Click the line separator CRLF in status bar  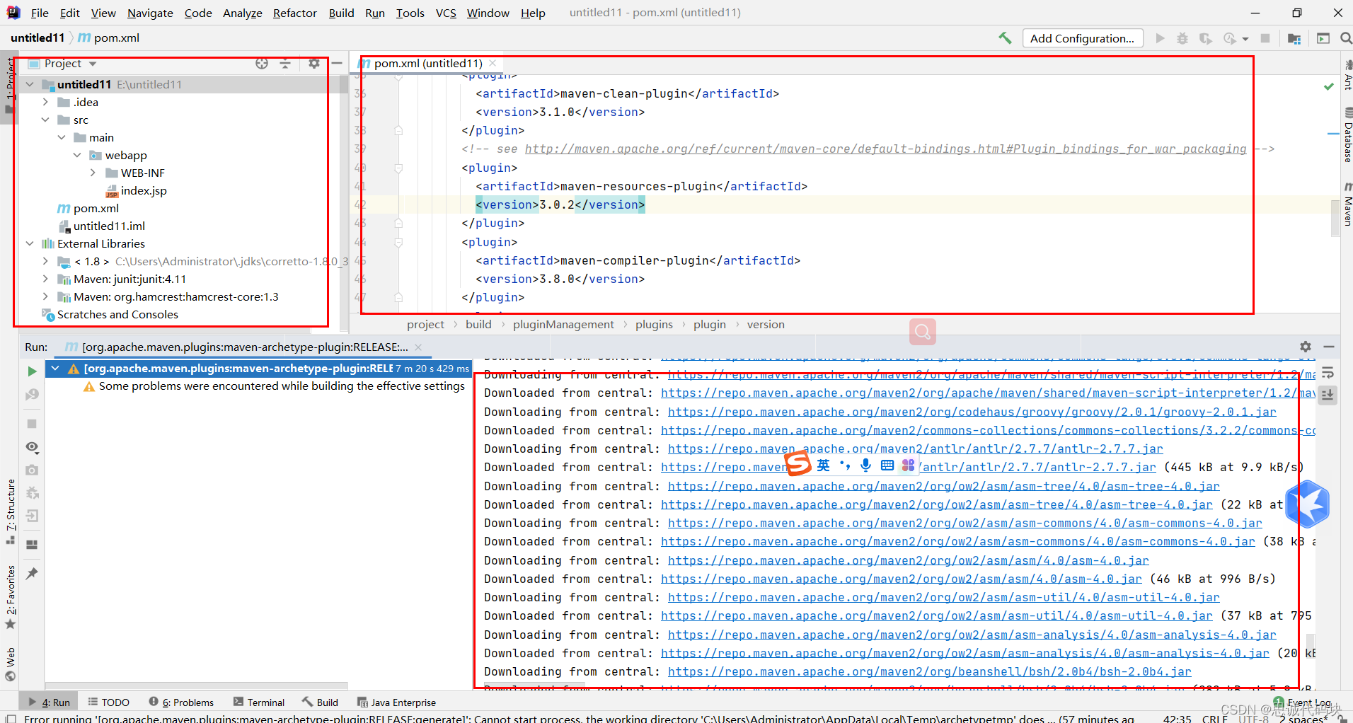1214,719
